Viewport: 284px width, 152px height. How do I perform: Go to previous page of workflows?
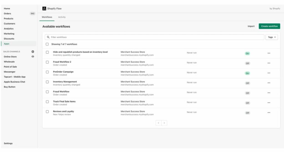point(158,123)
